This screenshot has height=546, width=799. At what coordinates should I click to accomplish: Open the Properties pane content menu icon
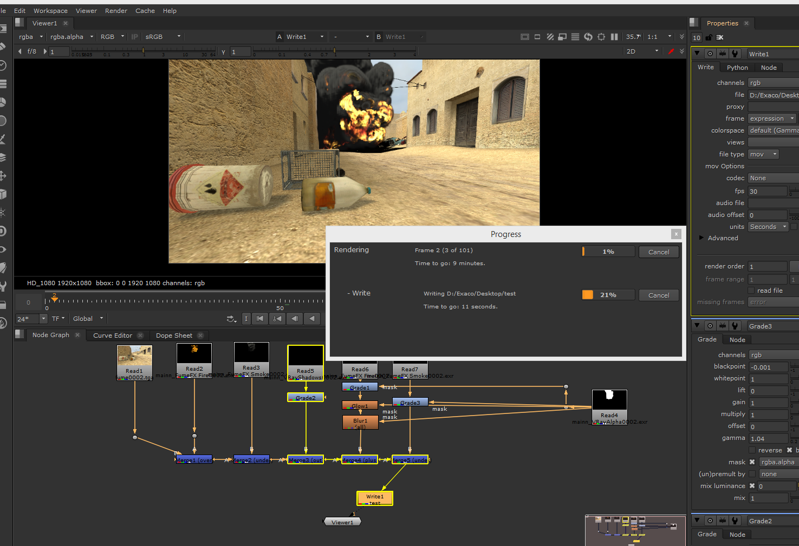coord(694,23)
